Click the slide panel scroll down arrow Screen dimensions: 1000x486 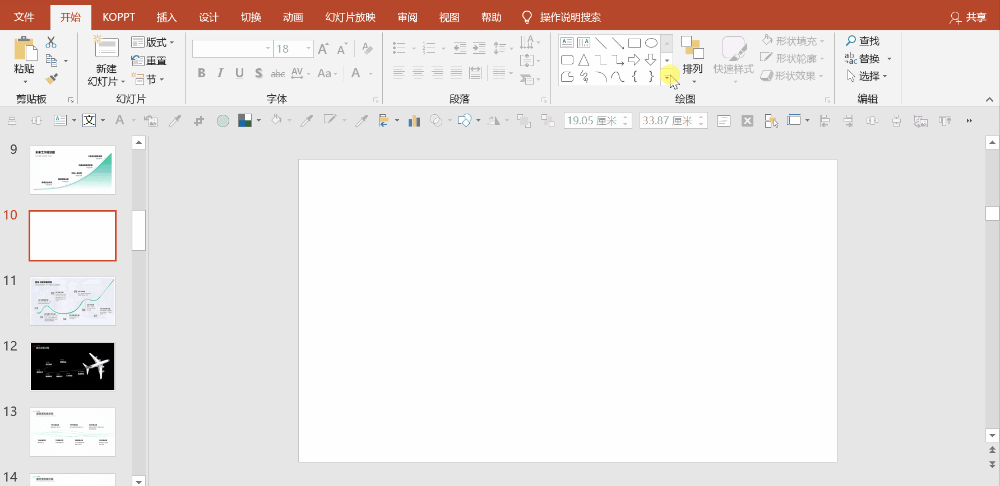(x=139, y=481)
